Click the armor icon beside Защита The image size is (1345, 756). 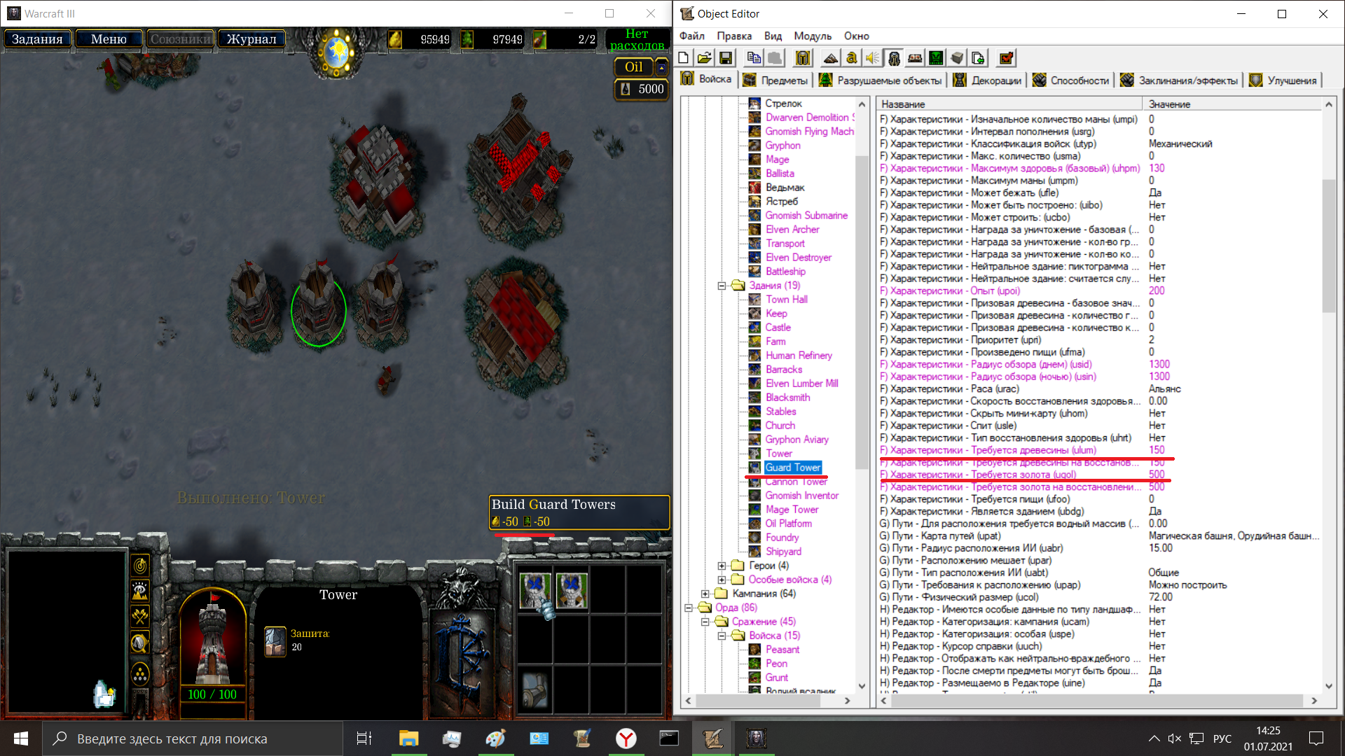[x=275, y=641]
